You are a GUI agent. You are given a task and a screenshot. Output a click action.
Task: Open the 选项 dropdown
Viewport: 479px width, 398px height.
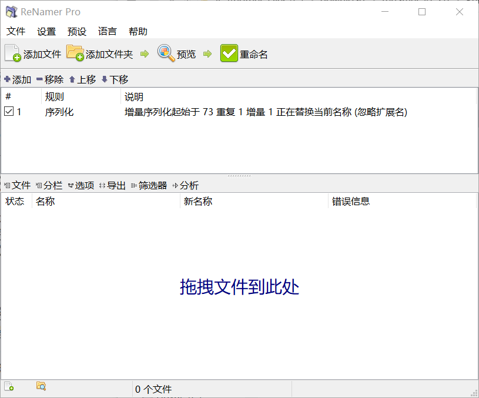pos(81,185)
